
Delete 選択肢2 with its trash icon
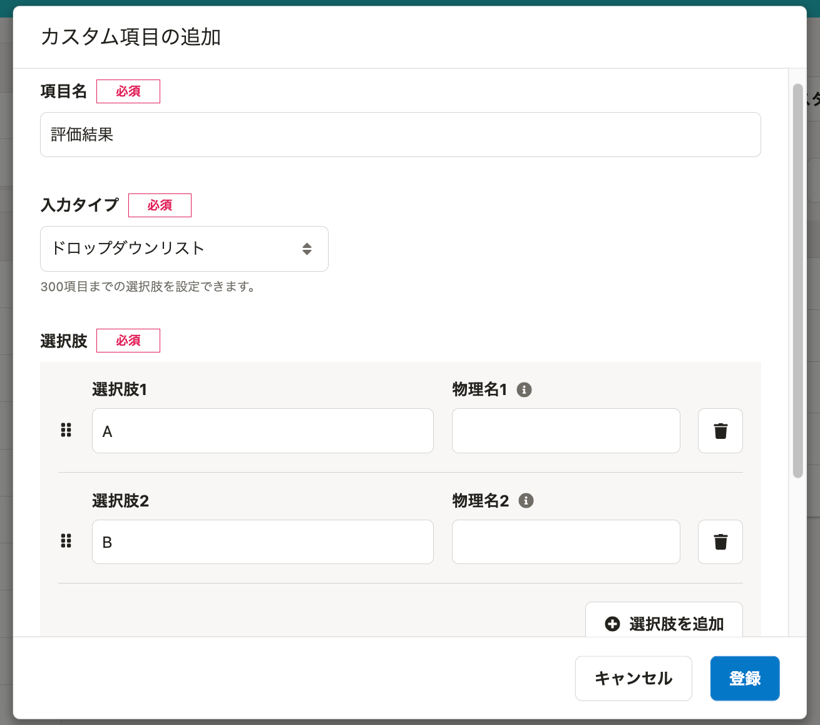click(720, 542)
